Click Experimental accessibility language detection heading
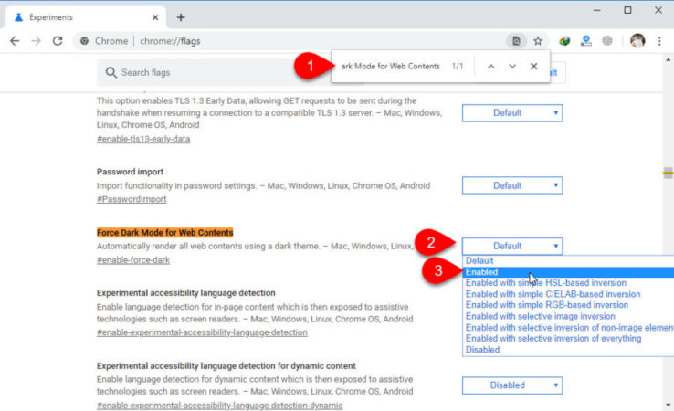674x411 pixels. coord(185,293)
